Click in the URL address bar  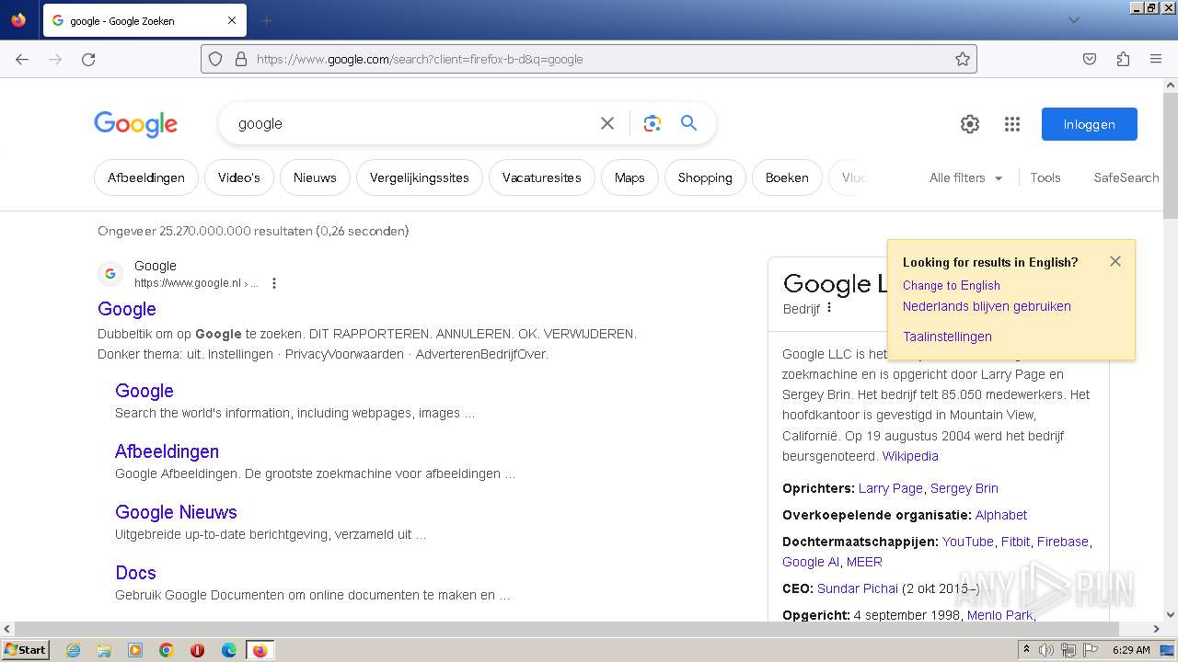click(x=589, y=59)
